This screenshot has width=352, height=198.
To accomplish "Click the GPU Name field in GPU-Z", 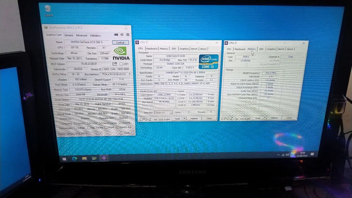I will click(87, 42).
